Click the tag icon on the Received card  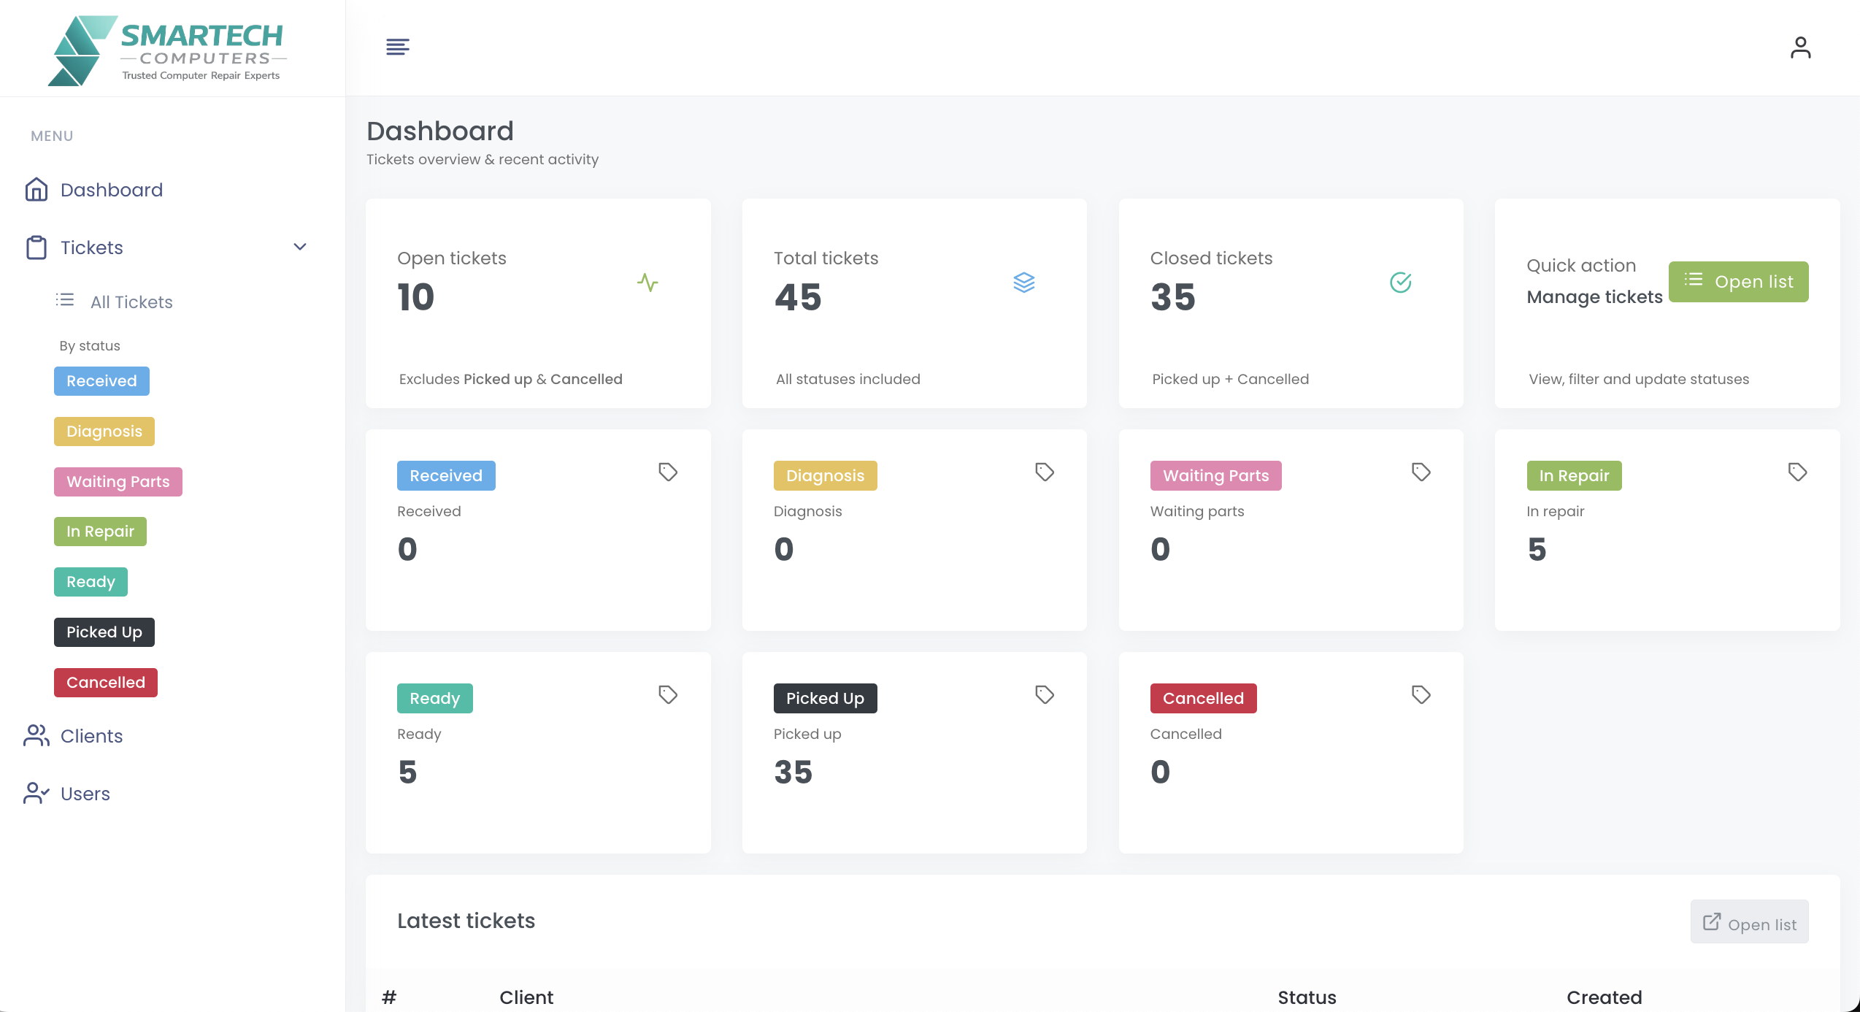(x=667, y=472)
